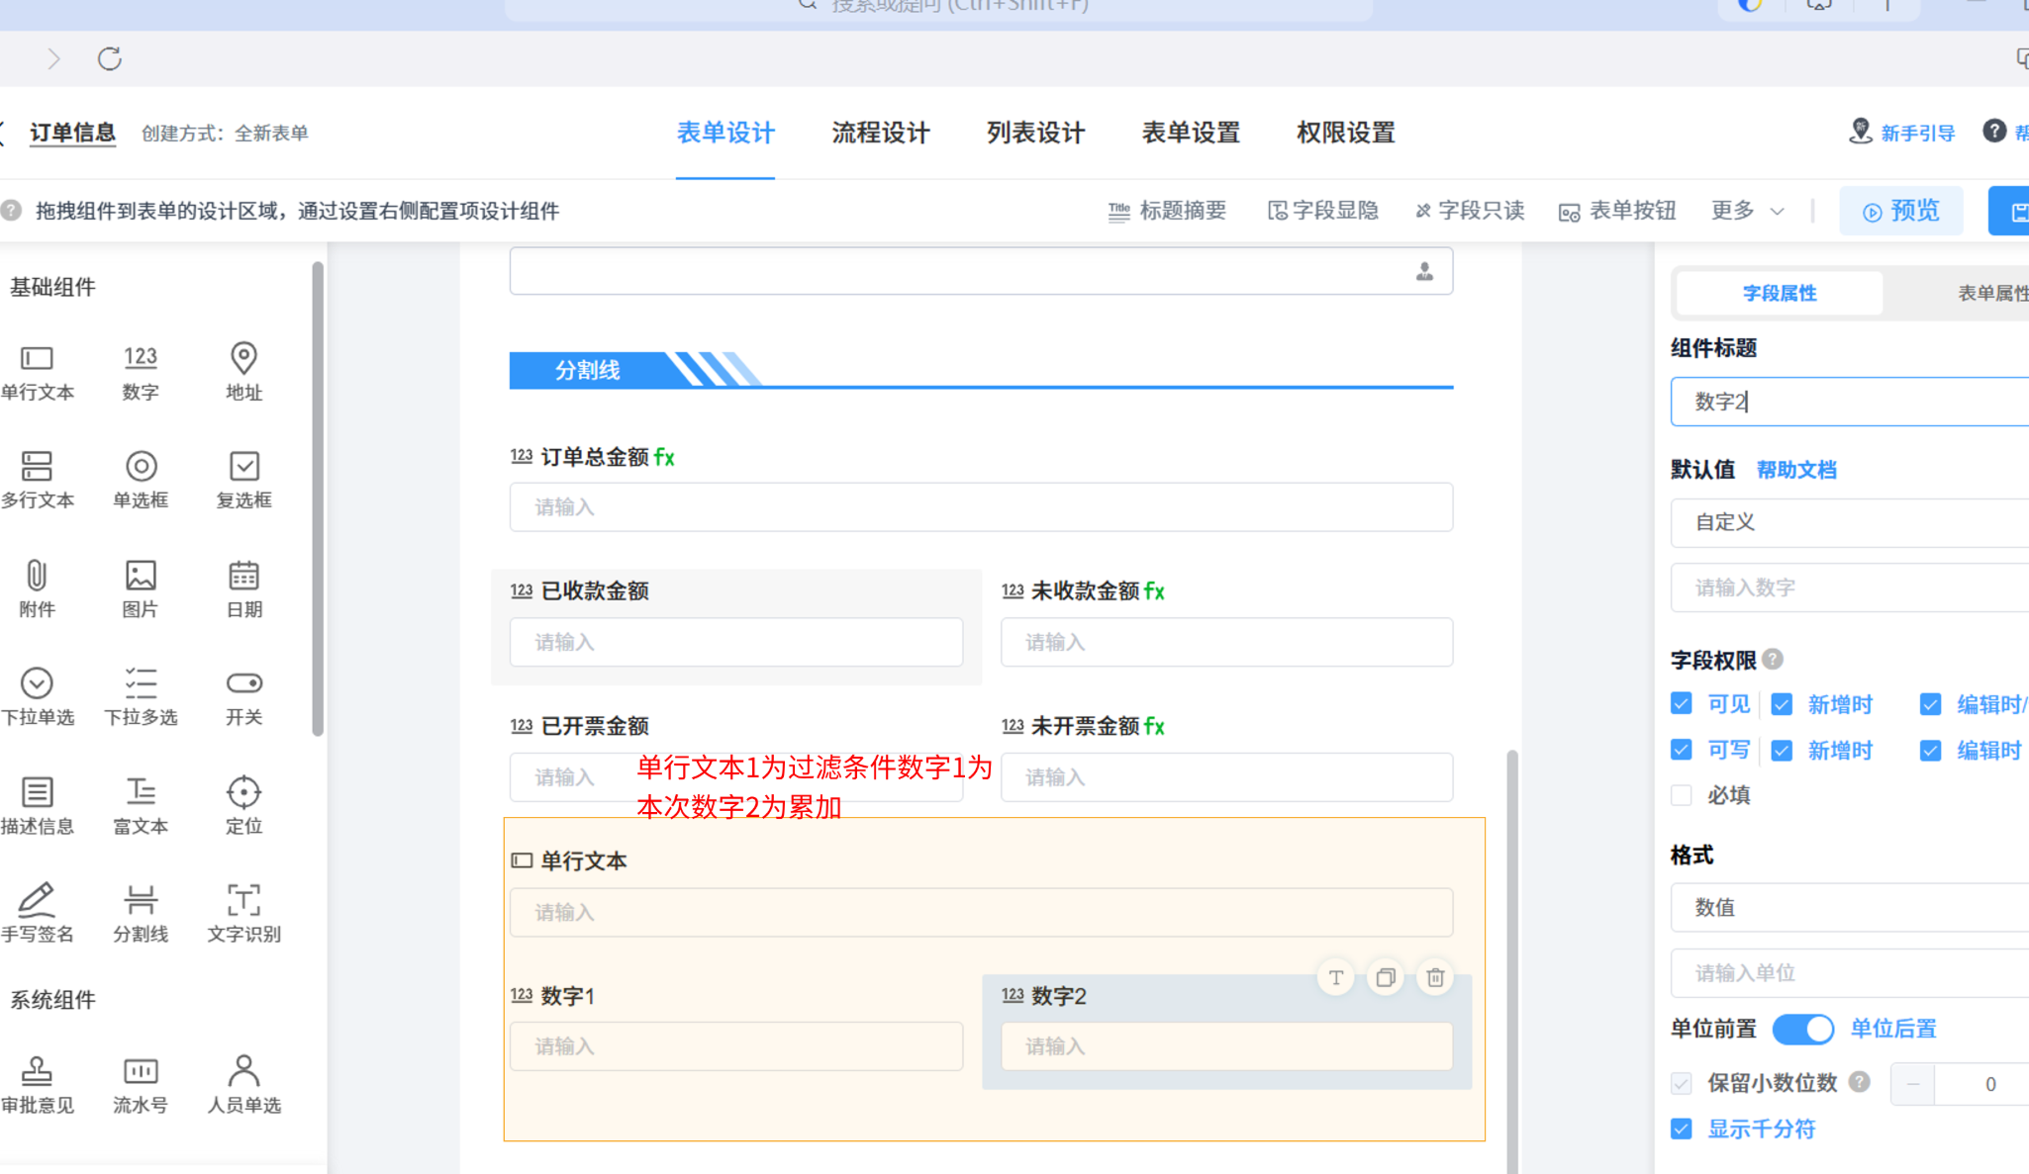Check the 必填 required checkbox
This screenshot has height=1174, width=2029.
tap(1681, 795)
